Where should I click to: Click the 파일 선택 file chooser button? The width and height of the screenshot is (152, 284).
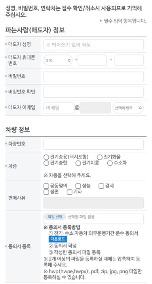[55, 217]
